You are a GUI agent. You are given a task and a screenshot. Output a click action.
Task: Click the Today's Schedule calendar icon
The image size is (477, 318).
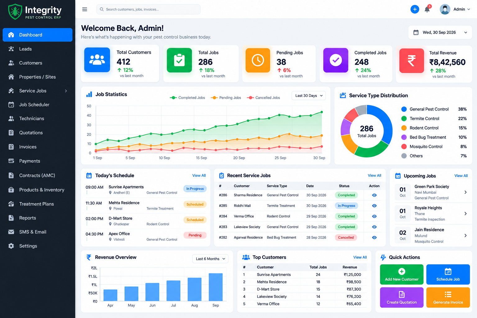pos(89,175)
